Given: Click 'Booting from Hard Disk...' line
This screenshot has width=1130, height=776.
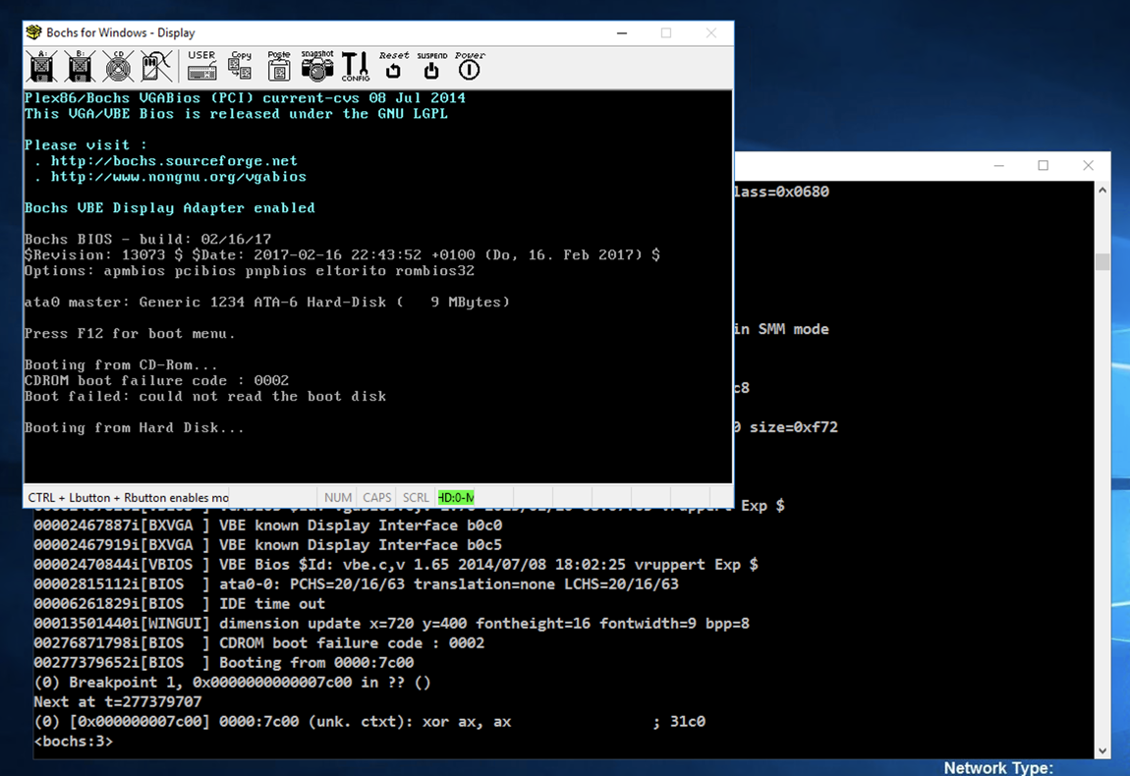Looking at the screenshot, I should [134, 427].
